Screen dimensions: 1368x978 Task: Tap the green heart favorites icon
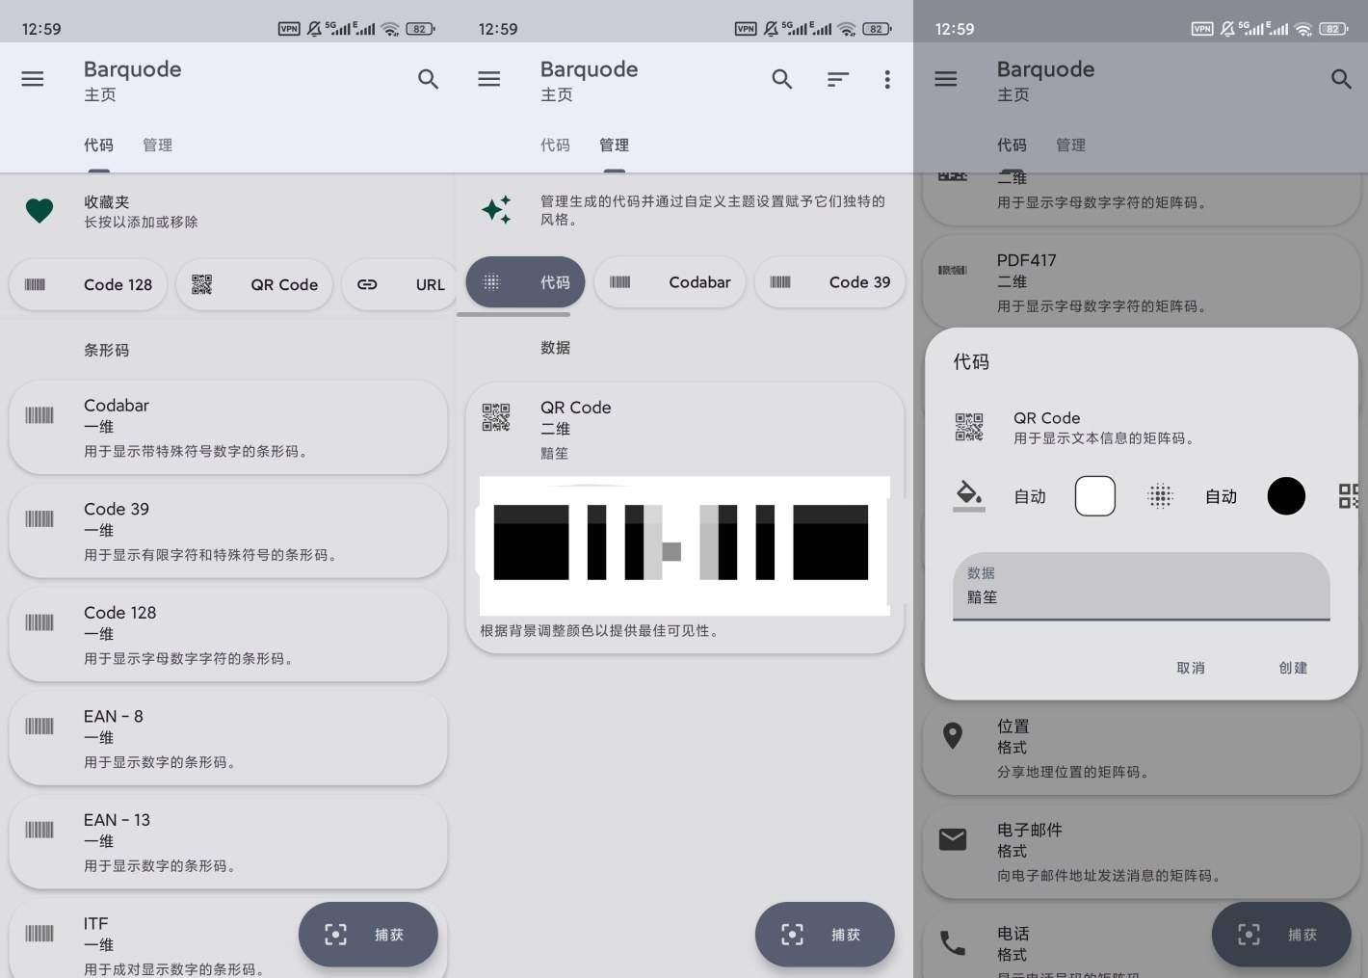pyautogui.click(x=39, y=210)
